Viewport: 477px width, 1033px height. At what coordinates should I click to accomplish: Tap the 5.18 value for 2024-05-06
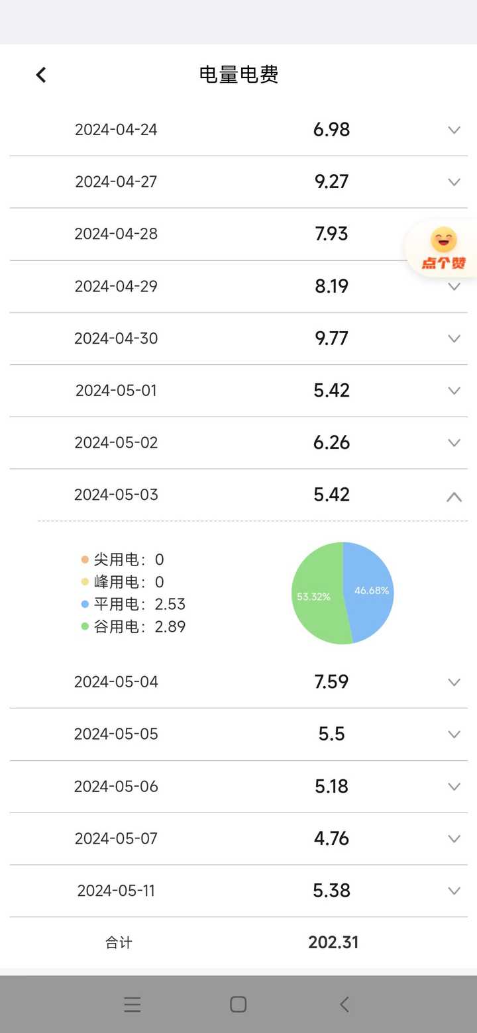[331, 786]
